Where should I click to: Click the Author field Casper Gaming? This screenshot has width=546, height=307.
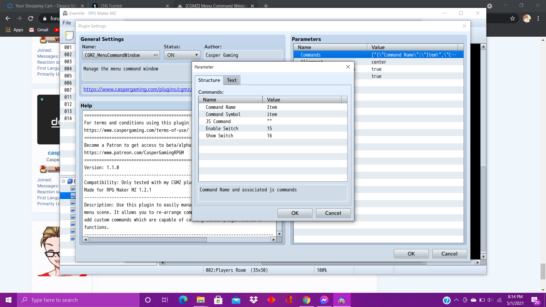pos(243,55)
